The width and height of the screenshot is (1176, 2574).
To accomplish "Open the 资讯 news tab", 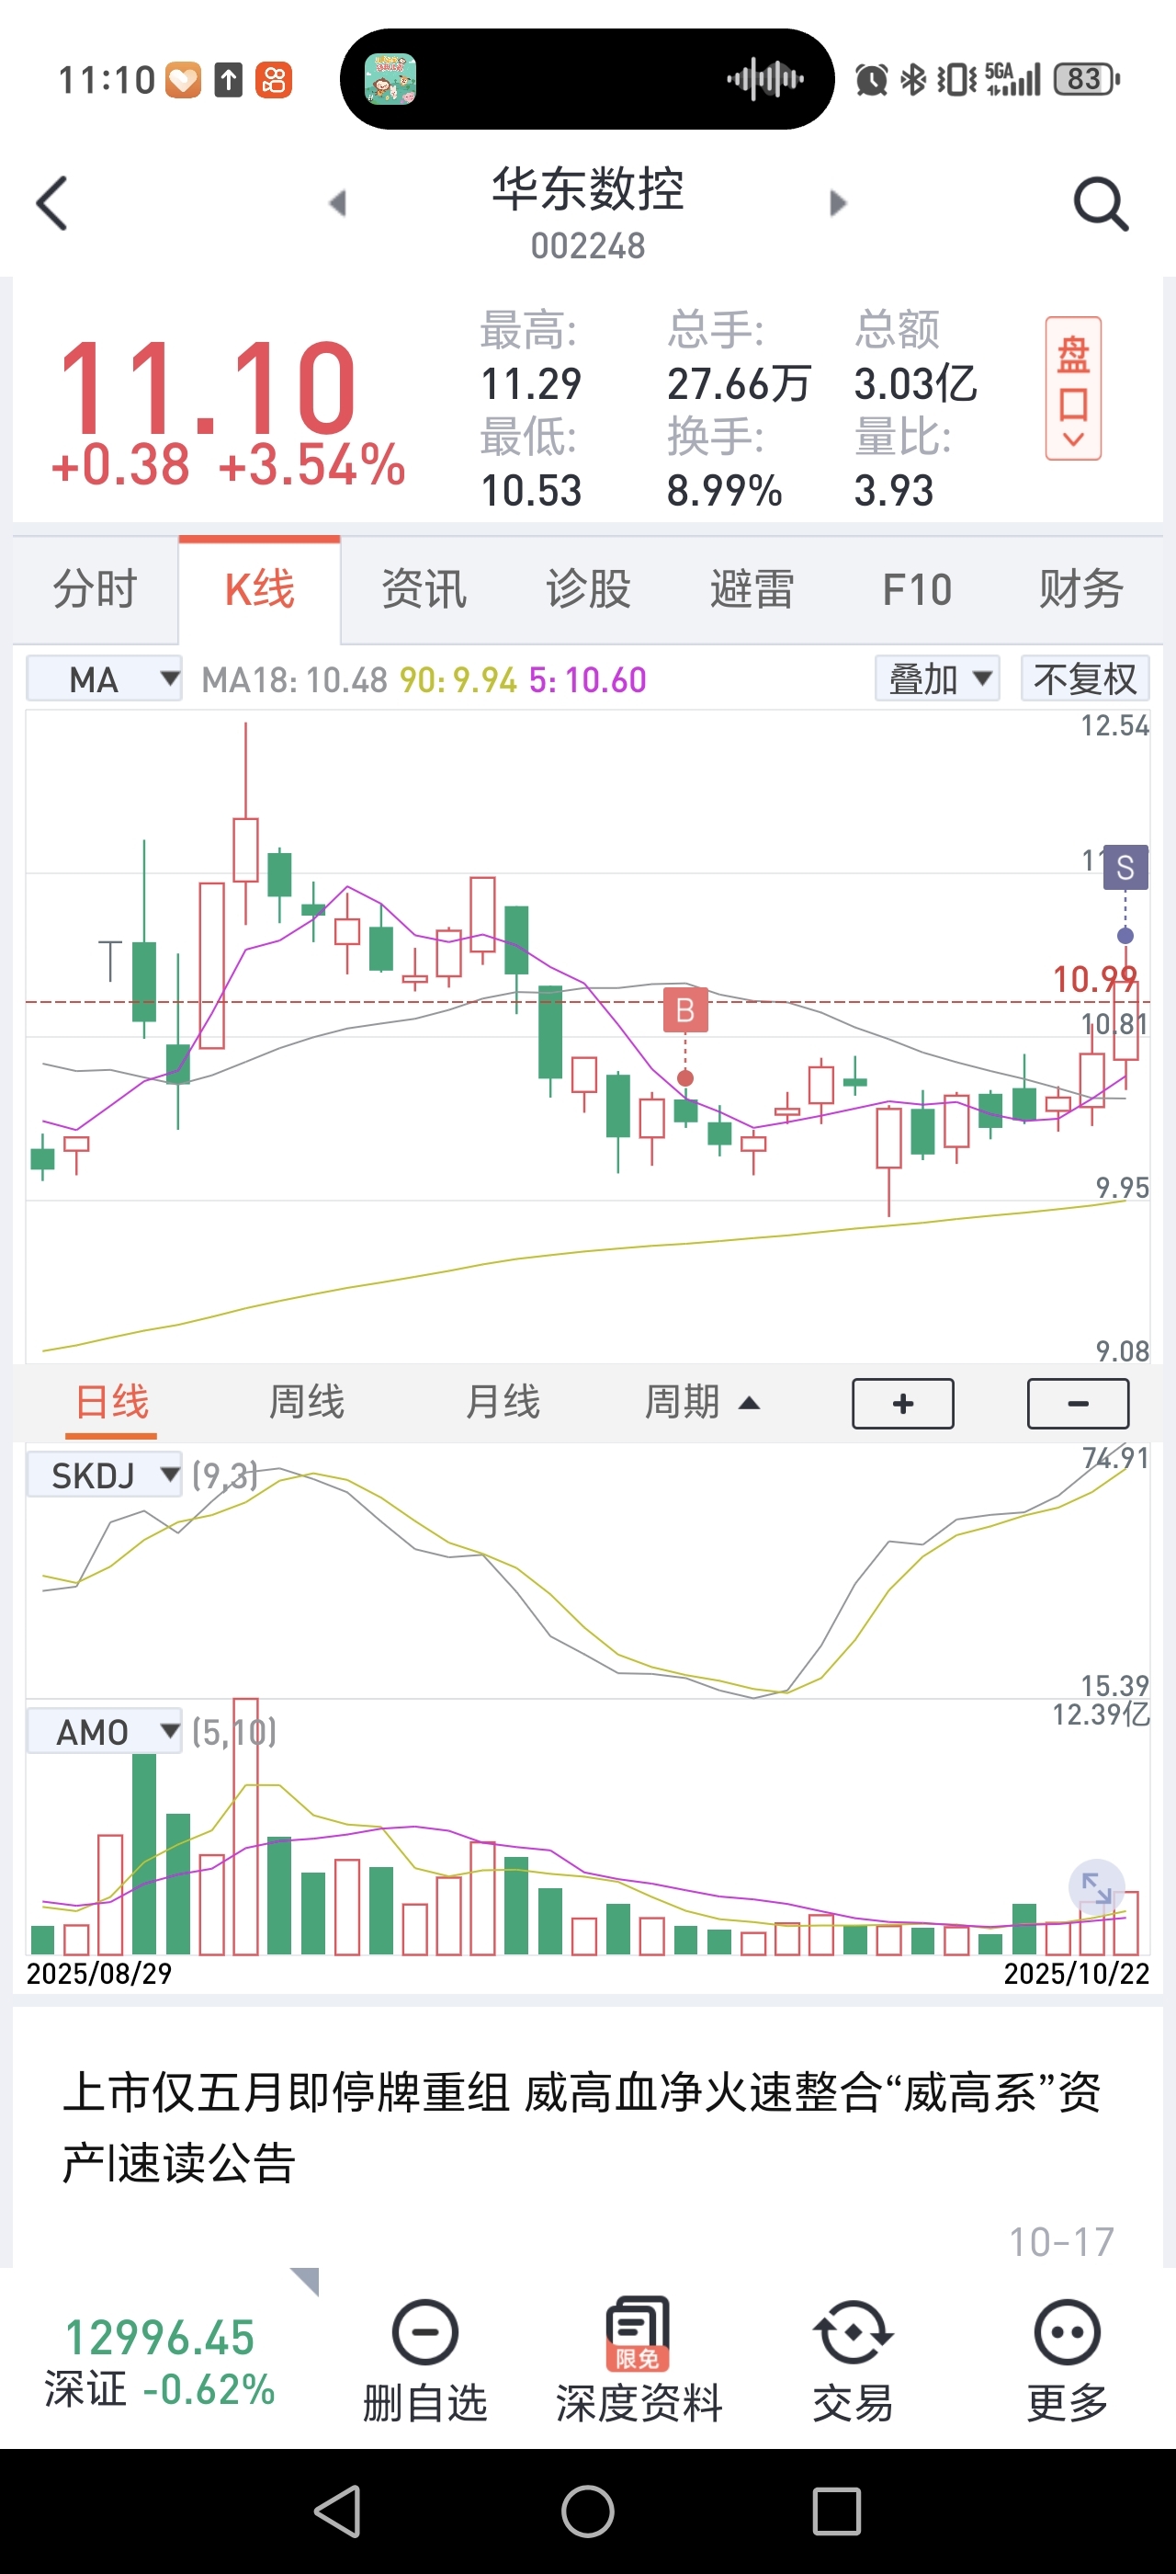I will click(x=424, y=589).
